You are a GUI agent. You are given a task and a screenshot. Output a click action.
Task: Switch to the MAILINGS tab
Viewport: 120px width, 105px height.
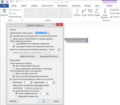[x=76, y=6]
